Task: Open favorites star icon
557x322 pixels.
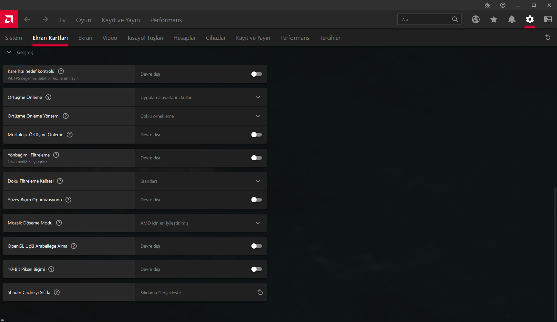Action: pos(494,19)
